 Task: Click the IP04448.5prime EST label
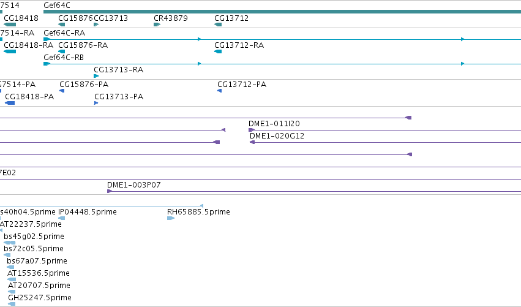(88, 212)
